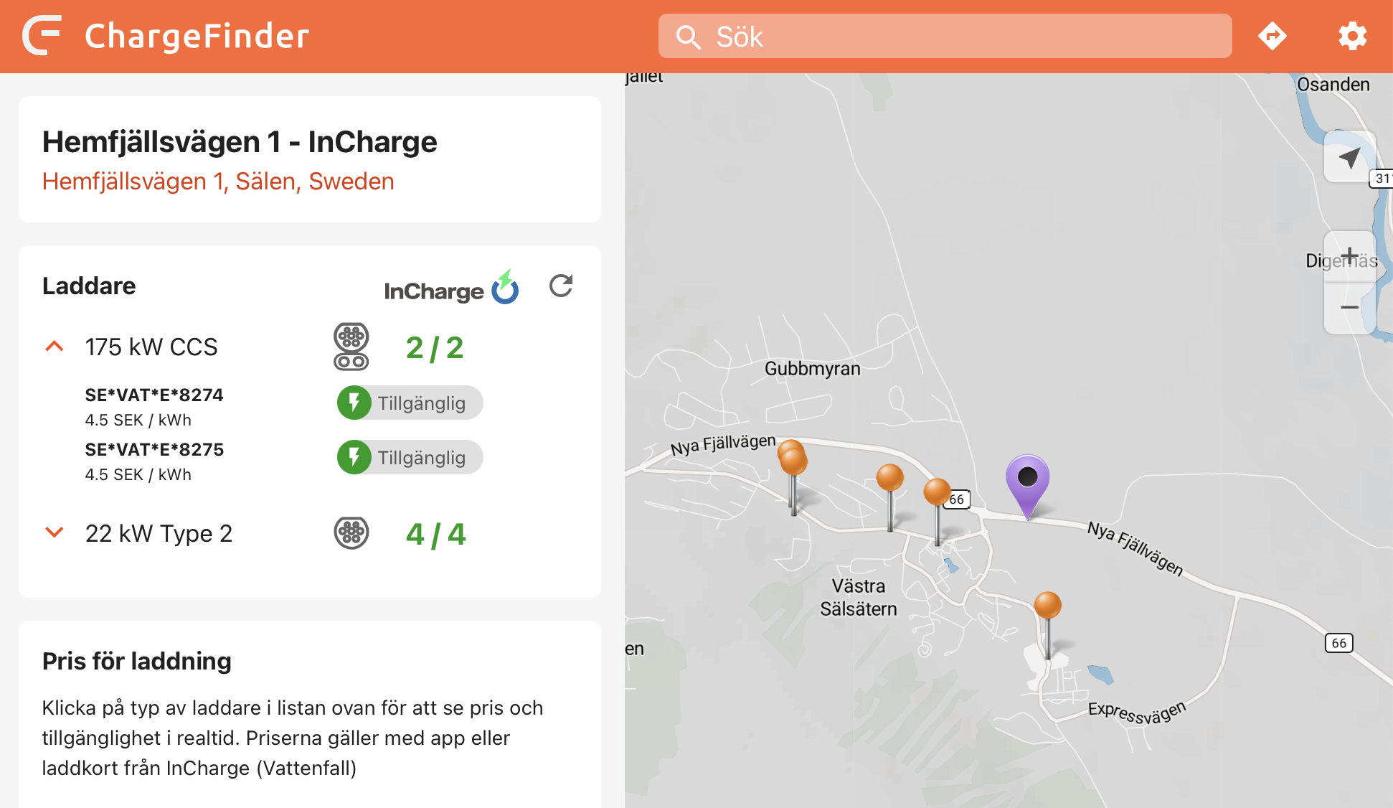
Task: Open address link Hemfjällsvägen 1, Sälen, Sweden
Action: (x=218, y=182)
